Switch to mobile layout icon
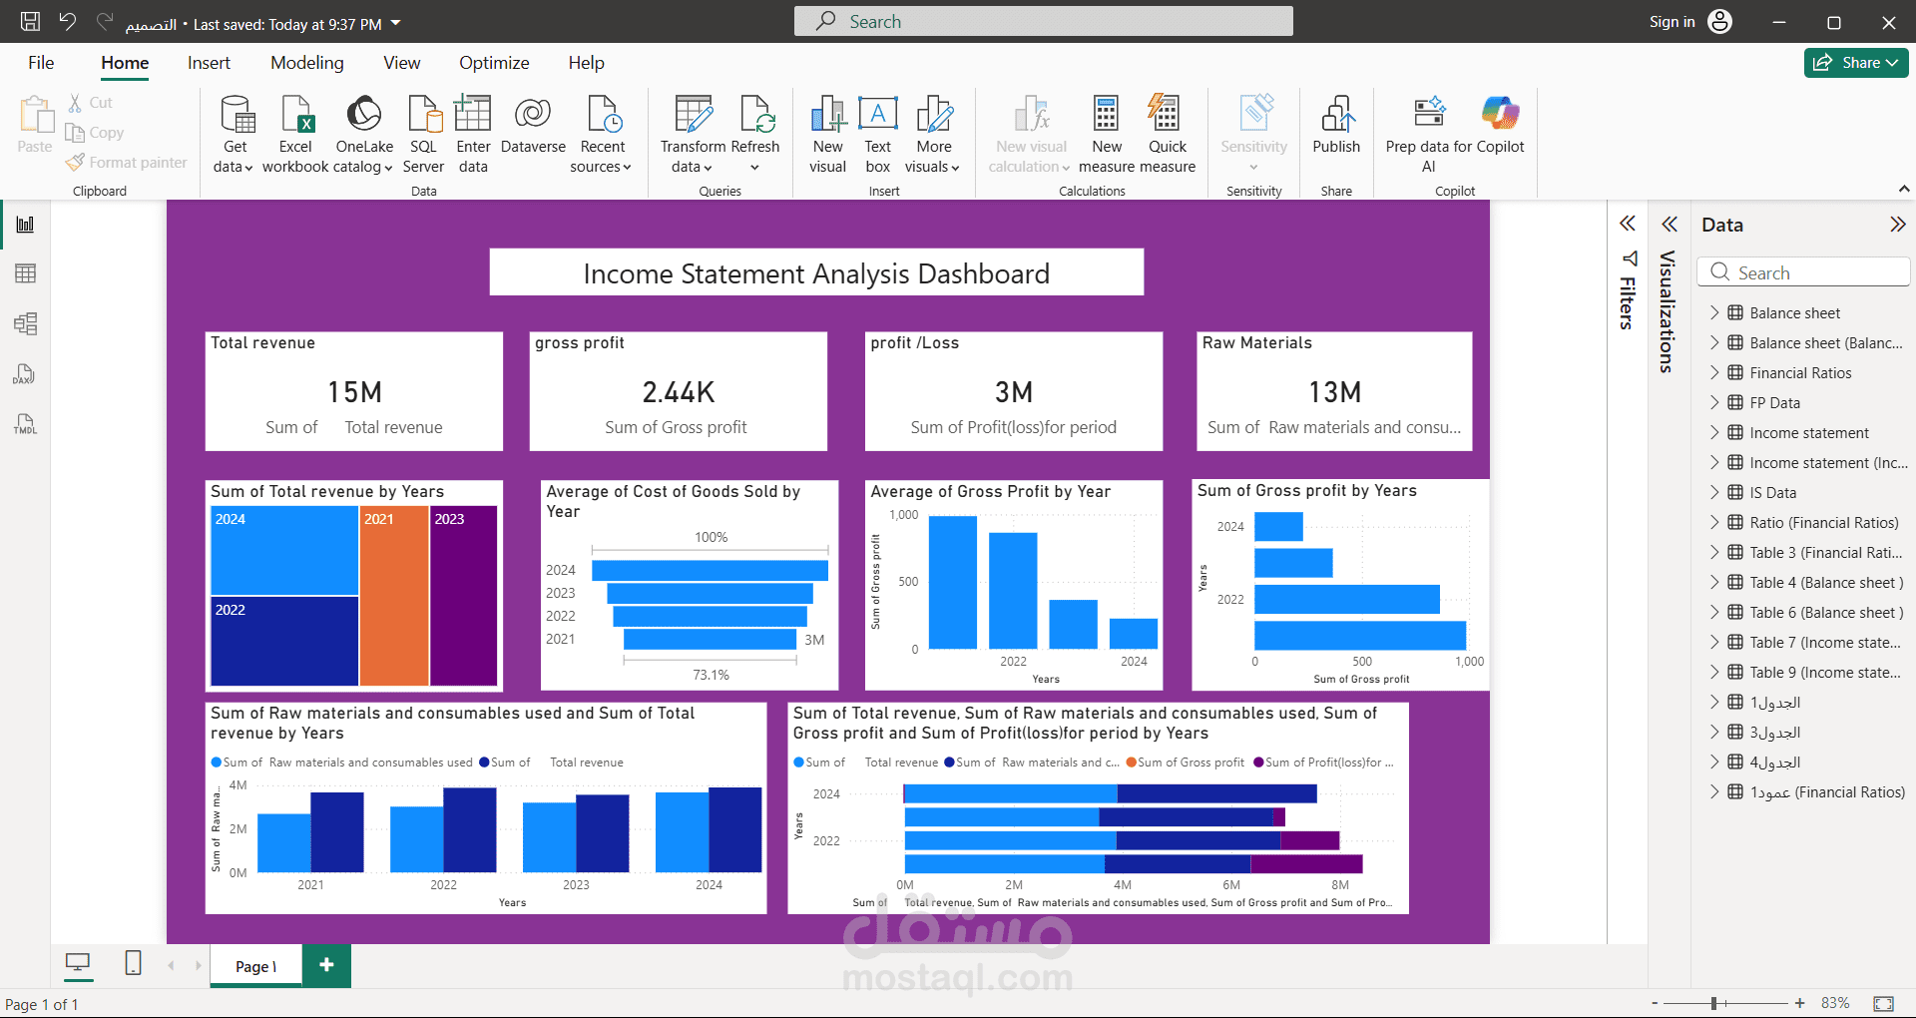Image resolution: width=1916 pixels, height=1018 pixels. 133,963
